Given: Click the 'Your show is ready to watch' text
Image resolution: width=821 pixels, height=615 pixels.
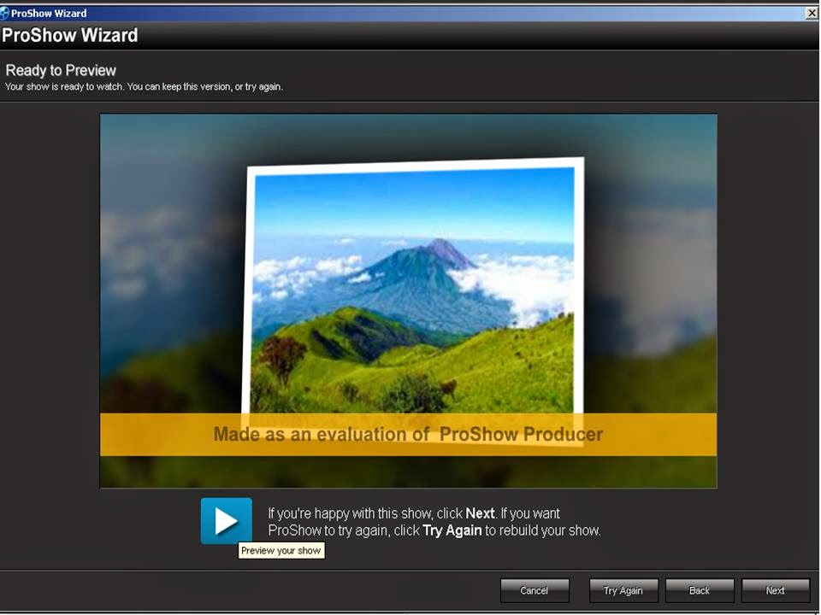Looking at the screenshot, I should 144,87.
